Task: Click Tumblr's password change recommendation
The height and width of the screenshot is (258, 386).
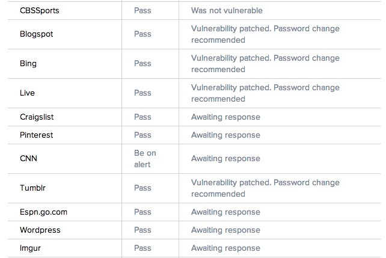Action: click(265, 188)
